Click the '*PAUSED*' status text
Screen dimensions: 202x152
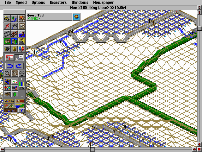tap(34, 19)
